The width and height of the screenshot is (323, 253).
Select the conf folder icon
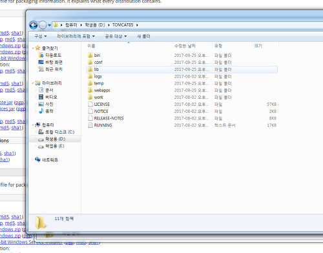coord(90,62)
